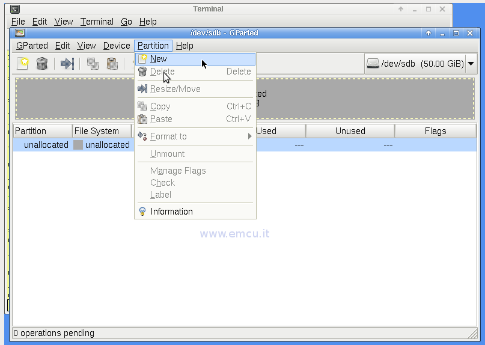Click the gray unallocated file system swatch
Image resolution: width=485 pixels, height=345 pixels.
coord(78,145)
